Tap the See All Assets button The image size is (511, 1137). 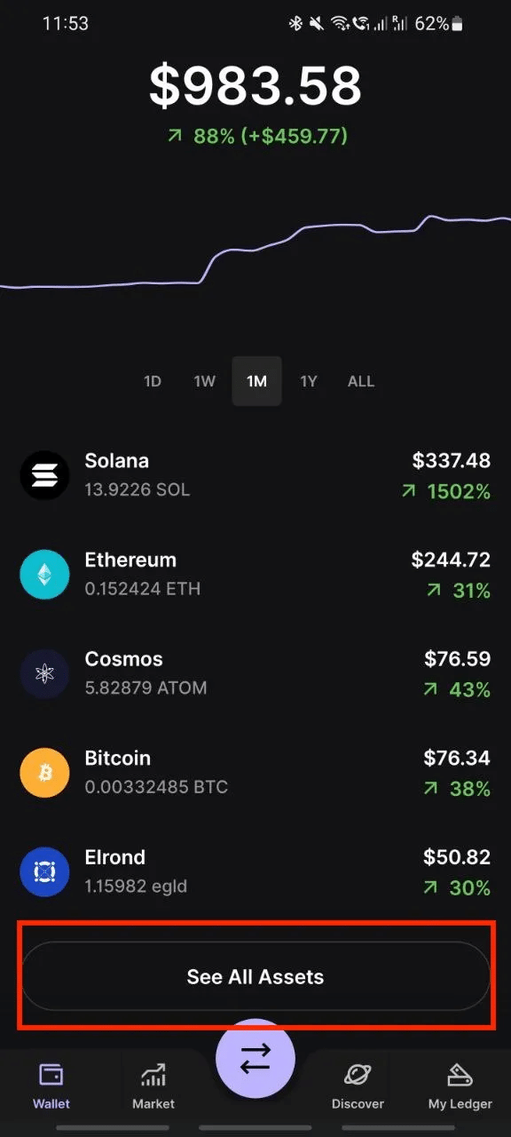point(255,976)
